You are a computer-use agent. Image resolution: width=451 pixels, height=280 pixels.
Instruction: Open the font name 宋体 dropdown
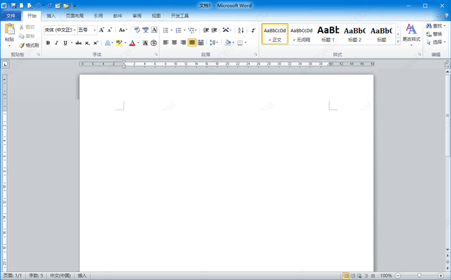[x=75, y=30]
